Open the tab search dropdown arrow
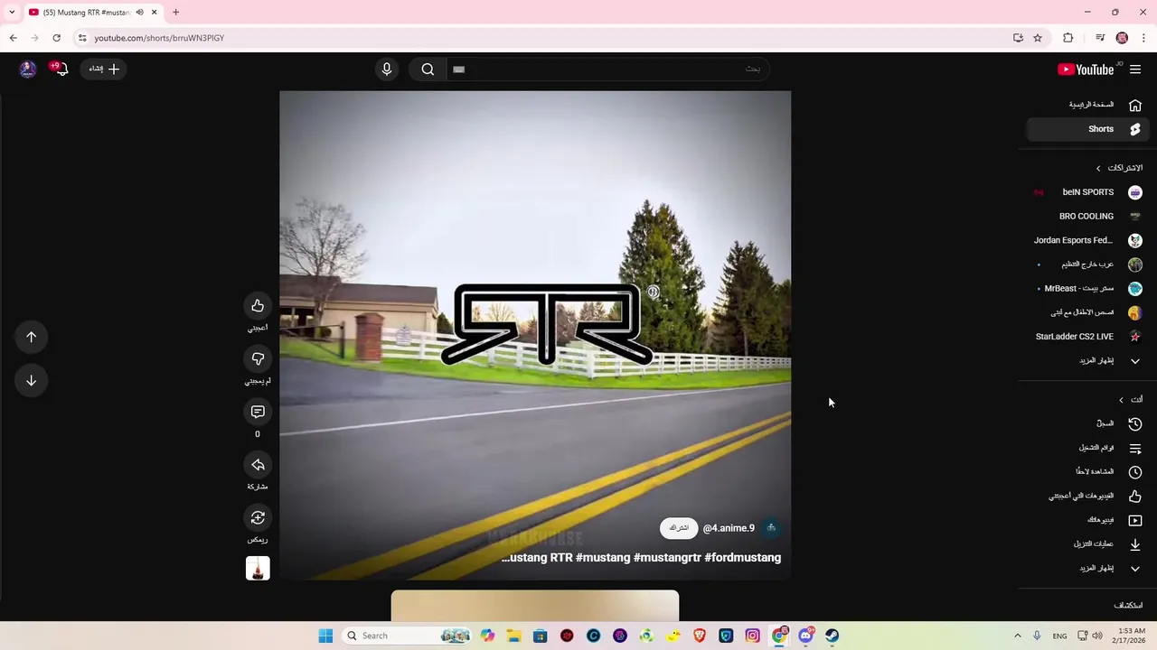The height and width of the screenshot is (650, 1157). [12, 13]
